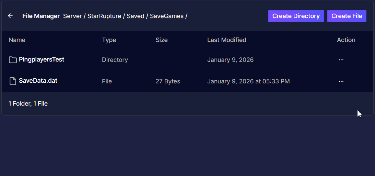
Task: Sort by the Size column header
Action: (162, 40)
